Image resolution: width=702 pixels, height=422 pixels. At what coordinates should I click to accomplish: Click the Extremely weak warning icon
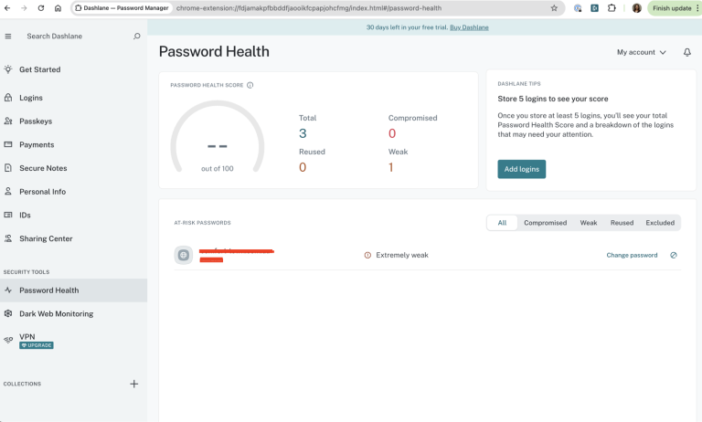(x=367, y=255)
